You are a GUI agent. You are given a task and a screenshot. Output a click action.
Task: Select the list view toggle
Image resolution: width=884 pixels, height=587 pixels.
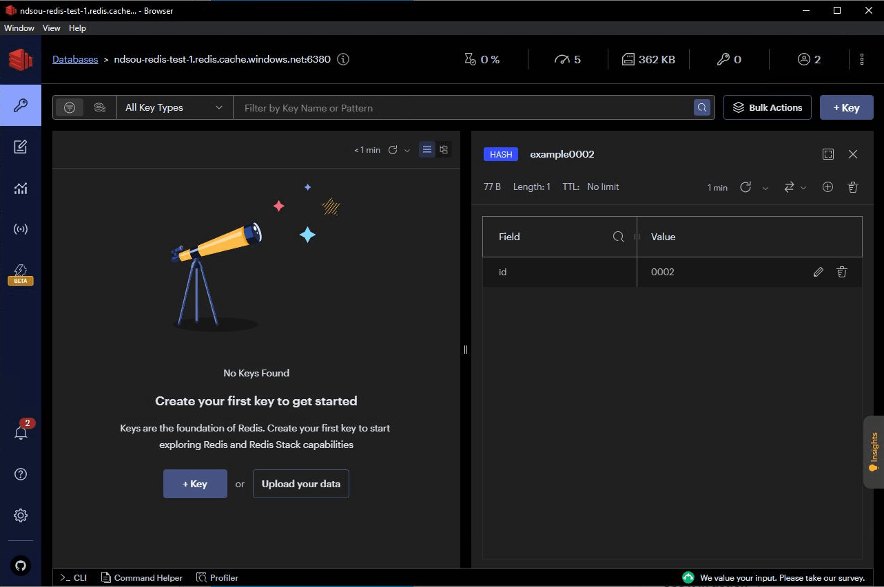click(x=427, y=149)
